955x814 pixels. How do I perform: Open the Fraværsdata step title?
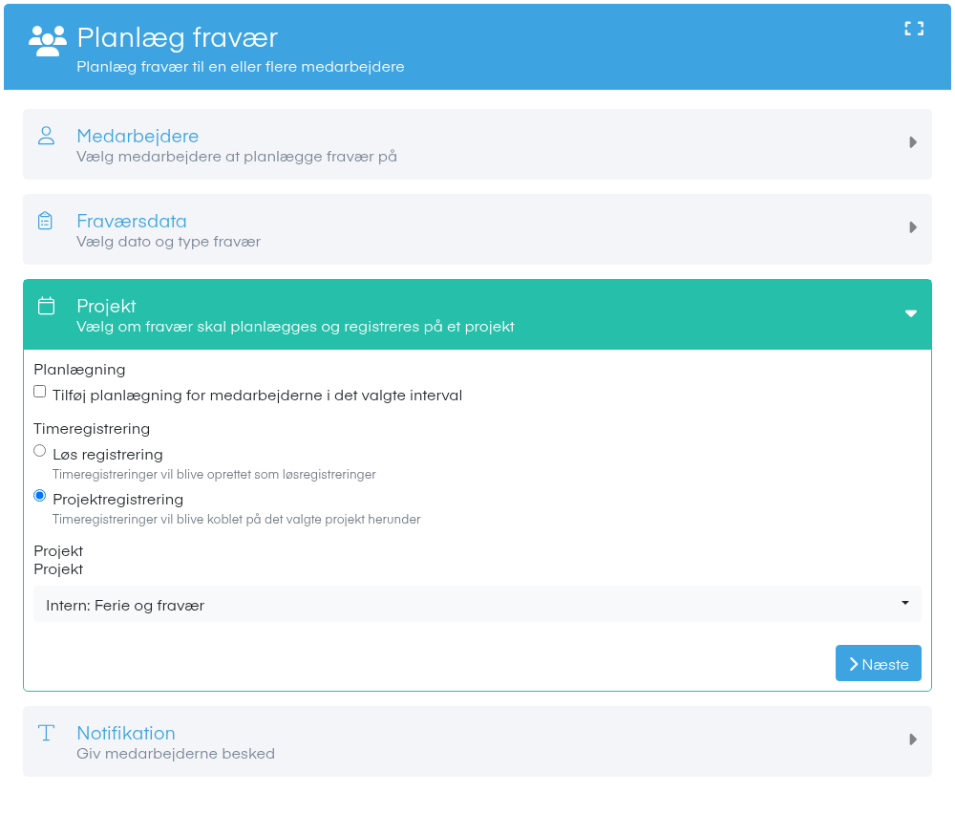point(132,221)
